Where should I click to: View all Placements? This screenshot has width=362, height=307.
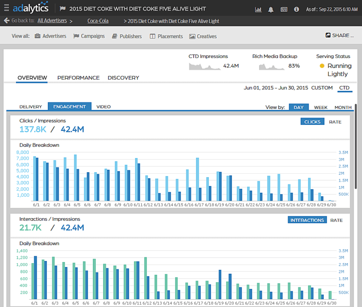tap(166, 36)
